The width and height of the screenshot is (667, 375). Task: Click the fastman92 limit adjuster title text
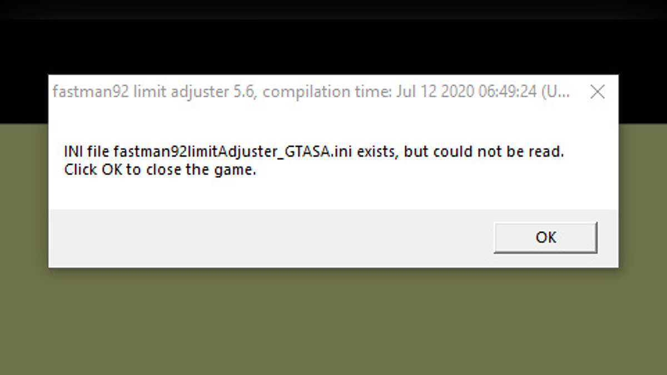click(x=154, y=92)
